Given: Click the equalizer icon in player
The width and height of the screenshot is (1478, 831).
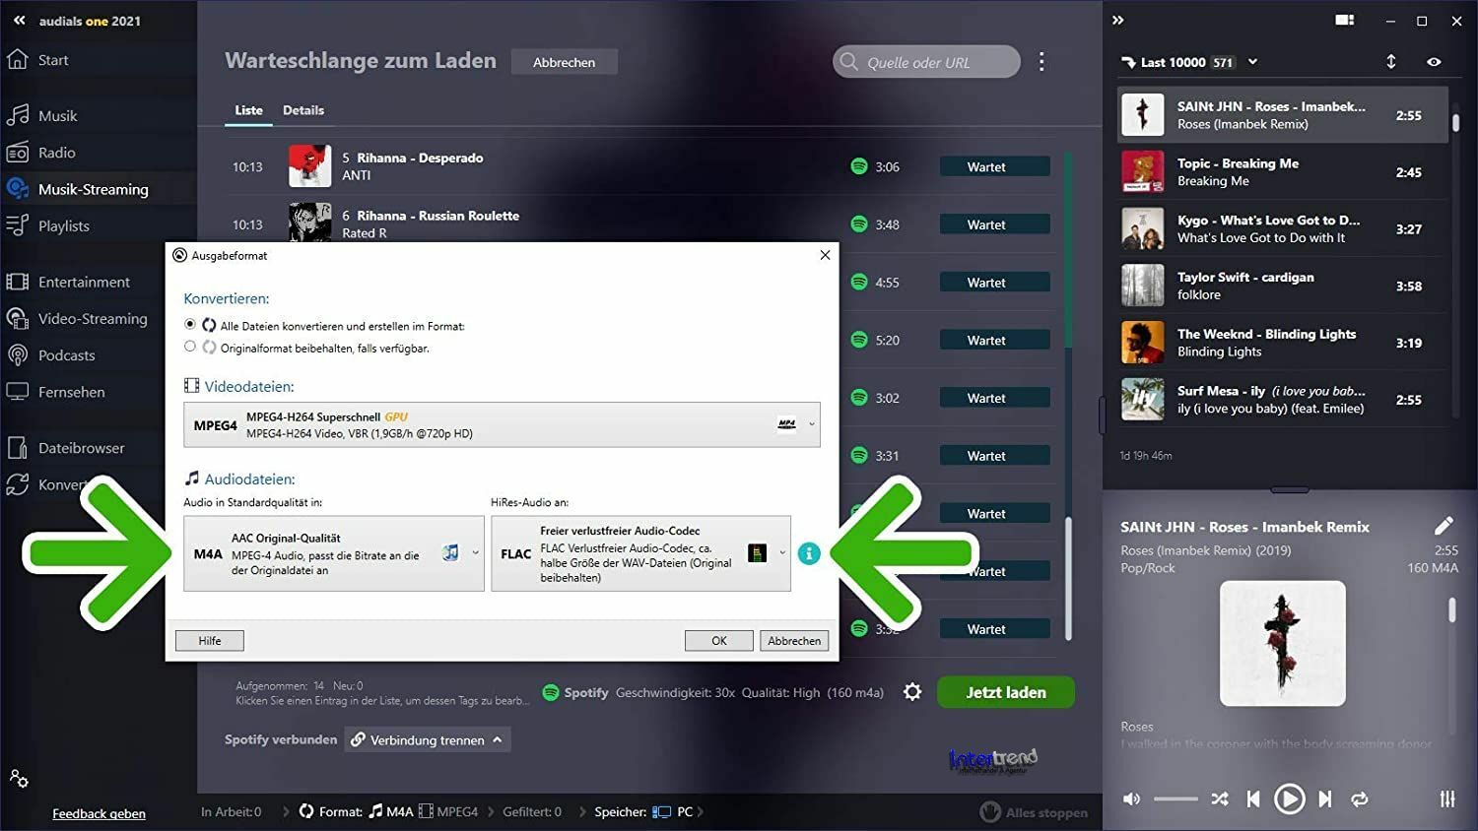Looking at the screenshot, I should point(1447,799).
